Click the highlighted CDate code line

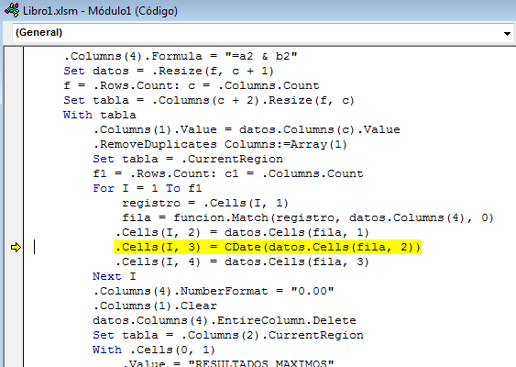(268, 247)
